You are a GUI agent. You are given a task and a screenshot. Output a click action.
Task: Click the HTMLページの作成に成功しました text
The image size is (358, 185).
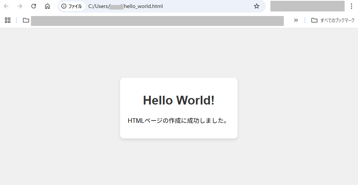coord(177,121)
